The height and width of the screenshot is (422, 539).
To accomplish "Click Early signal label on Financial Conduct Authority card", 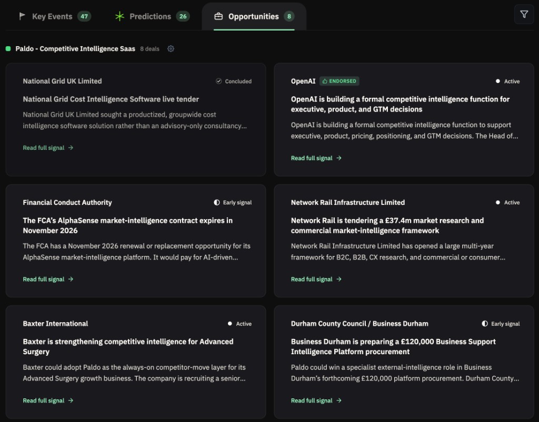I will (x=237, y=202).
